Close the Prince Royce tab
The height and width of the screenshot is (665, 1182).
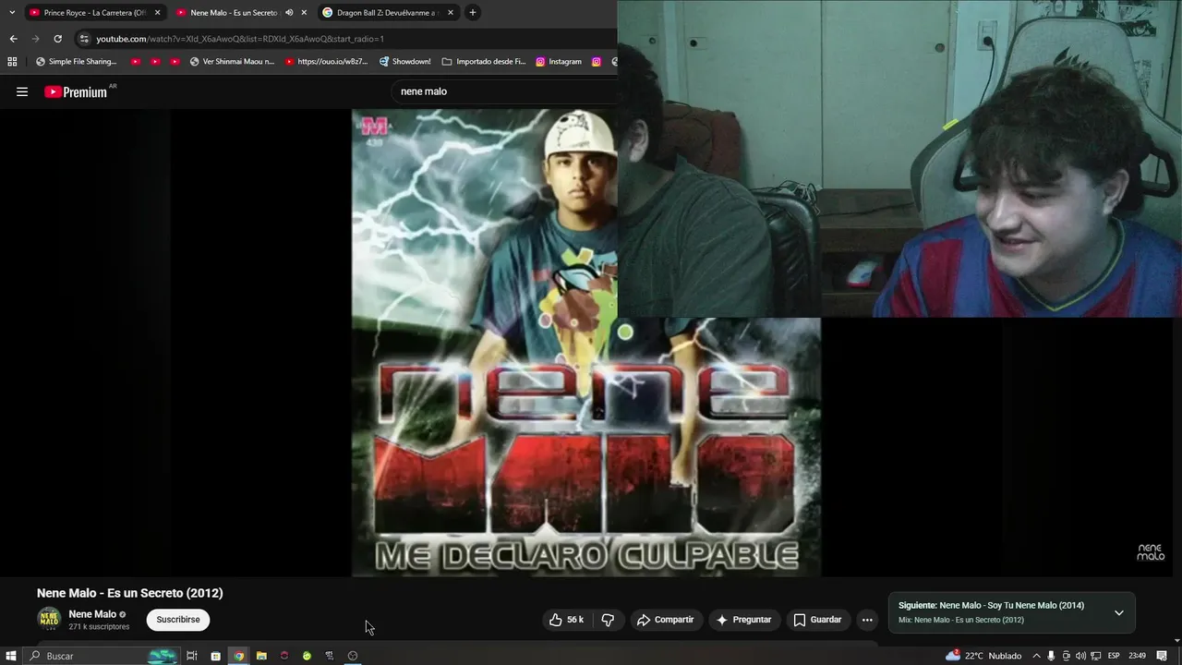point(157,12)
